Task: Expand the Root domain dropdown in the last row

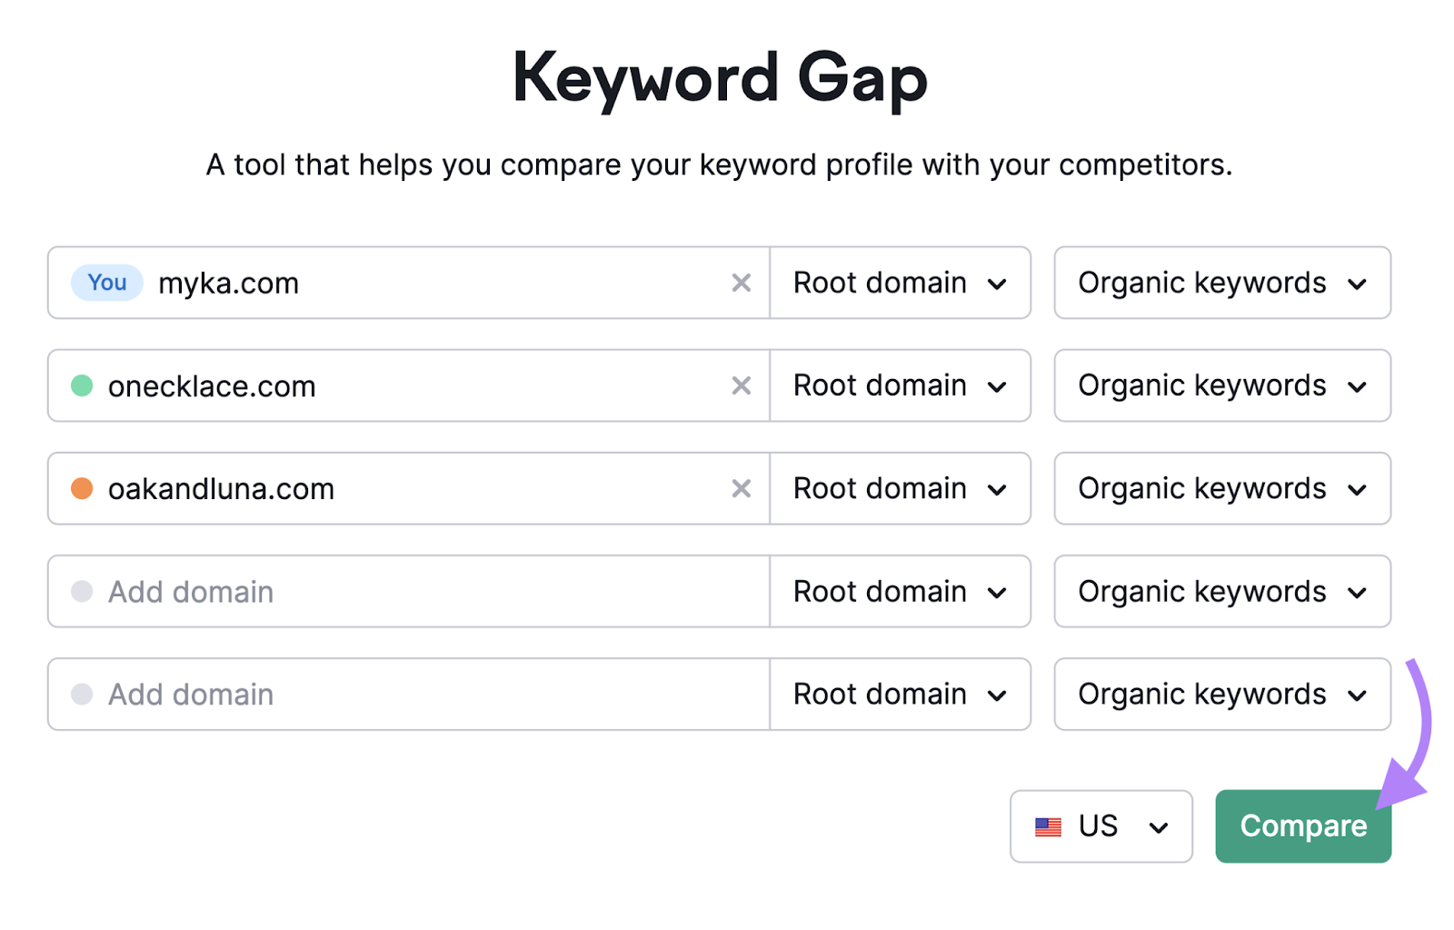Action: pyautogui.click(x=900, y=695)
